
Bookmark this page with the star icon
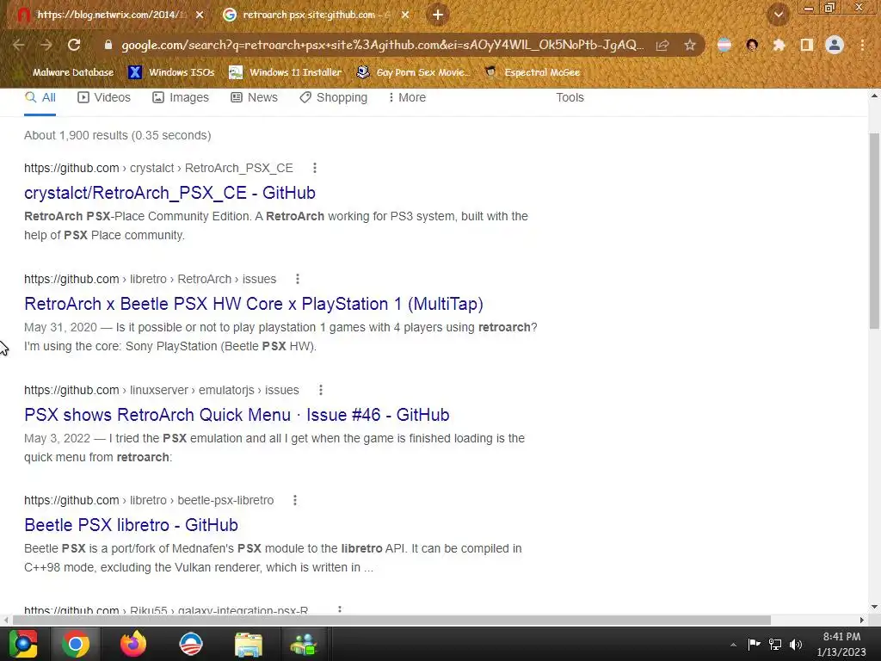689,45
